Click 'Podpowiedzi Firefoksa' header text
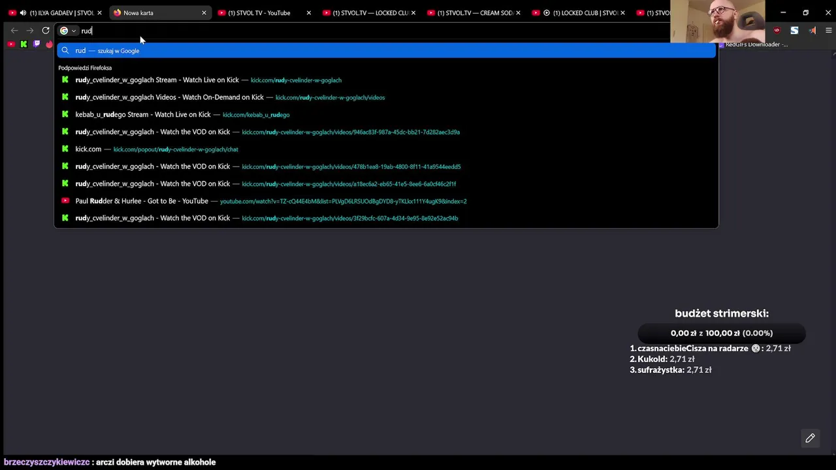Image resolution: width=836 pixels, height=470 pixels. (85, 68)
